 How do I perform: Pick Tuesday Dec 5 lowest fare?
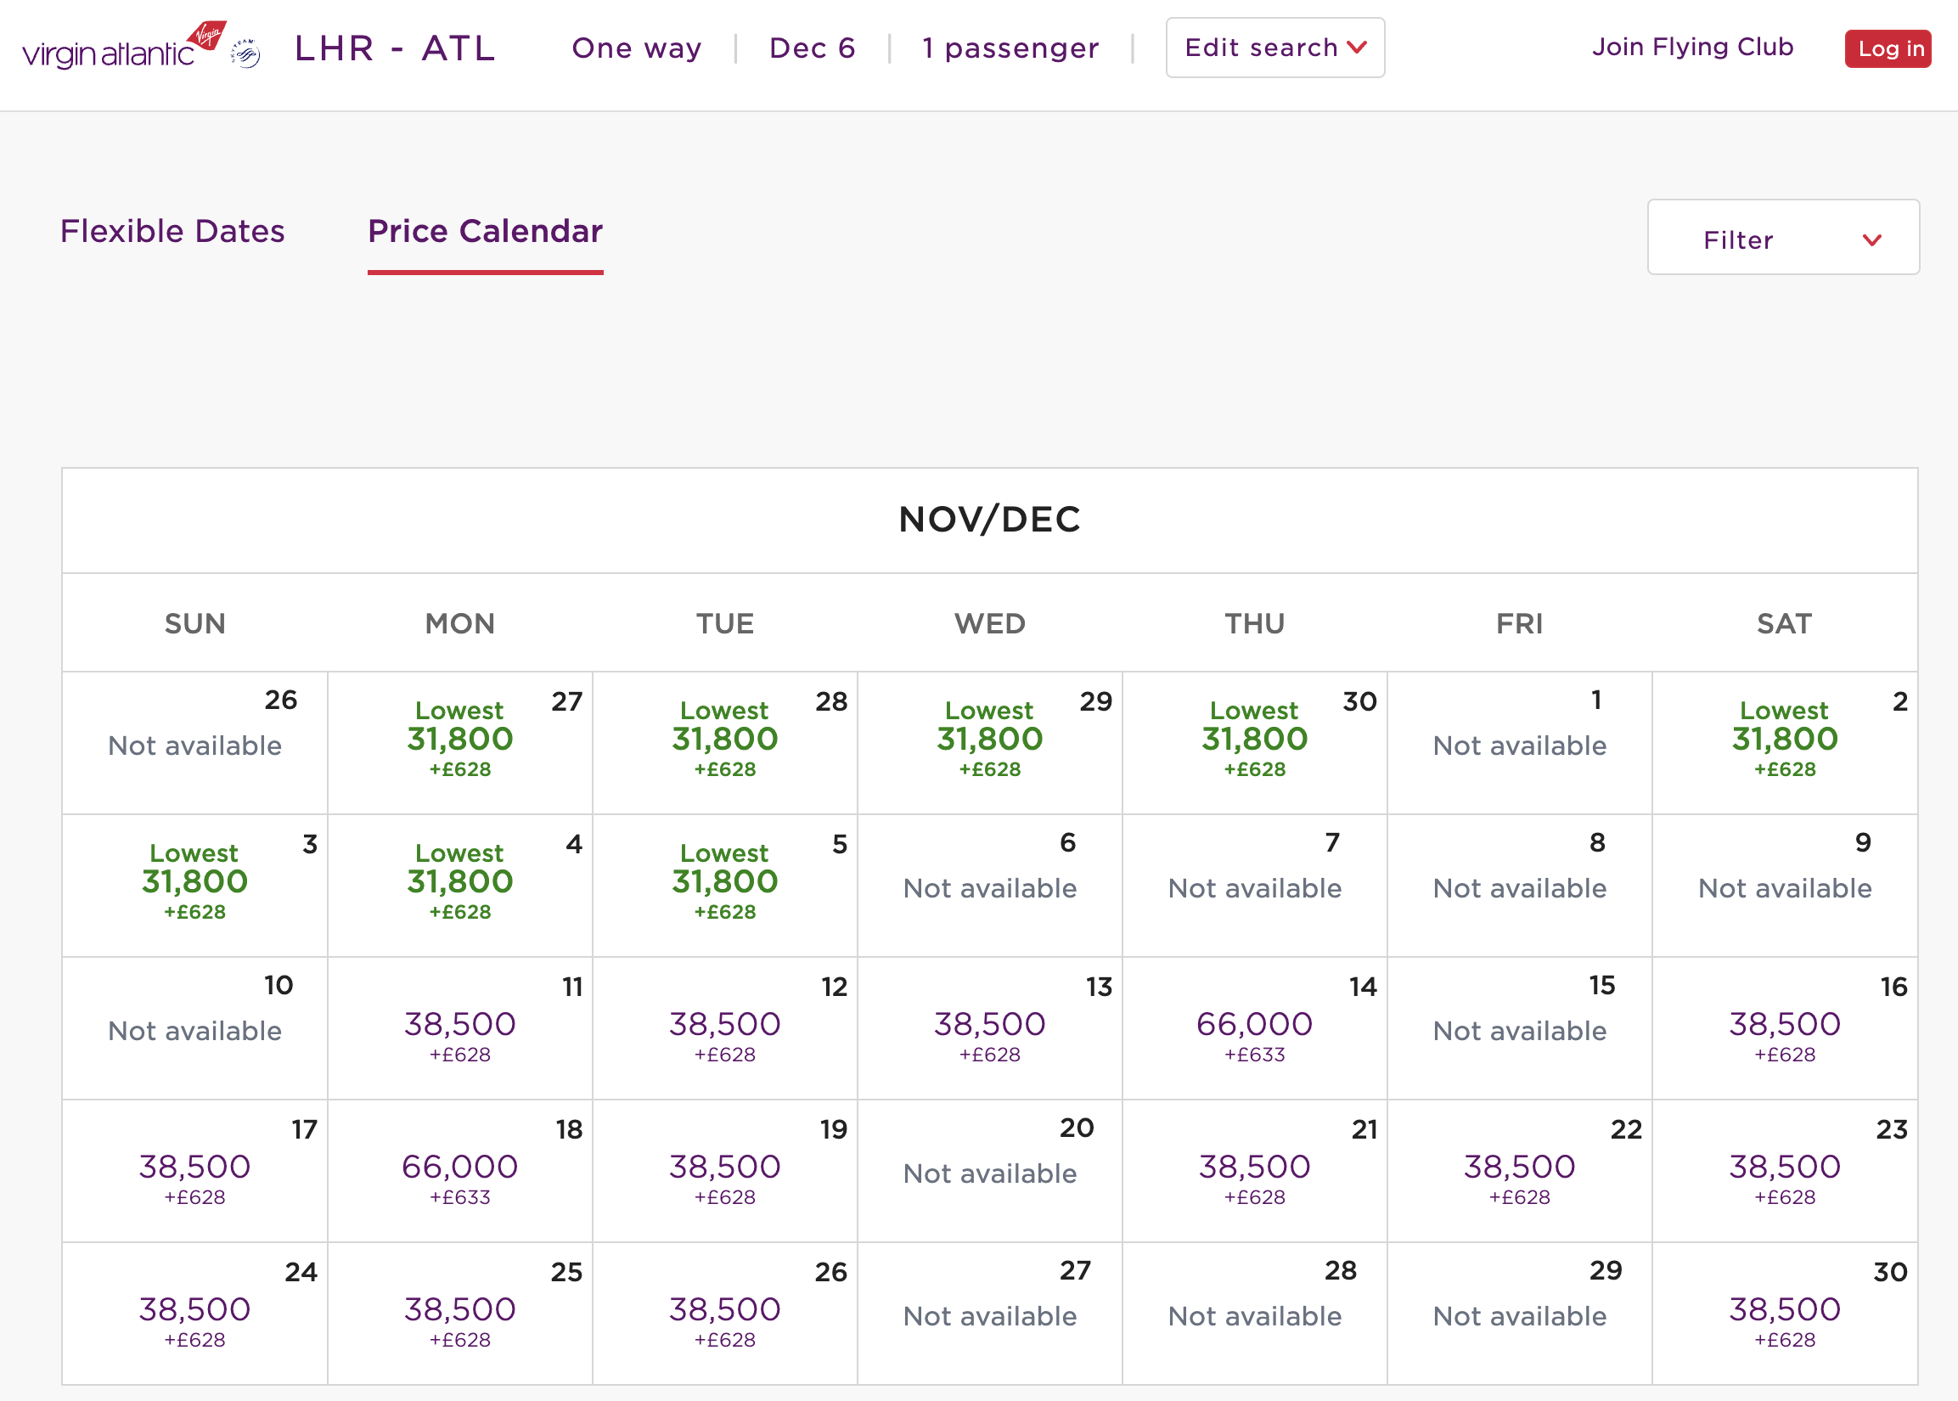click(724, 885)
